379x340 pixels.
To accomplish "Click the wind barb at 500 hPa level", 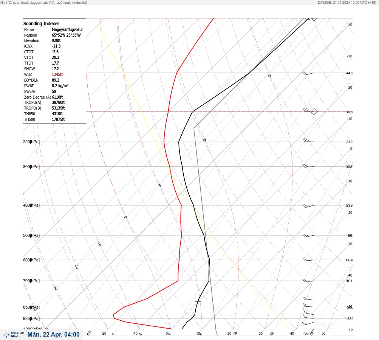I will click(x=308, y=235).
